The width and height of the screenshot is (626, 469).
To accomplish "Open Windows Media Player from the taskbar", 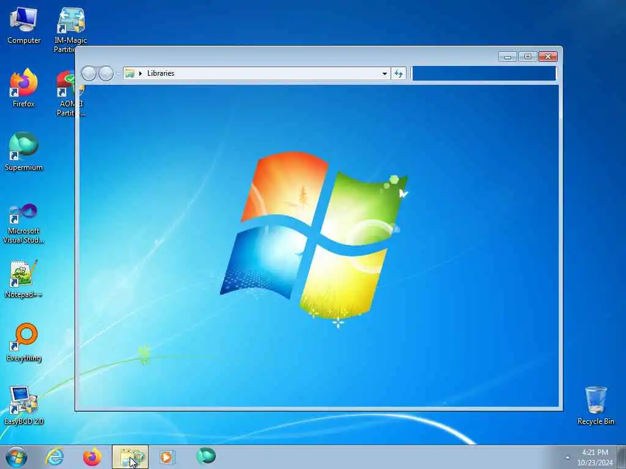I will 168,457.
